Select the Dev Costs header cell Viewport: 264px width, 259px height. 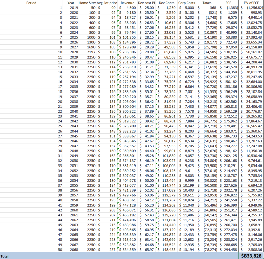click(166, 3)
